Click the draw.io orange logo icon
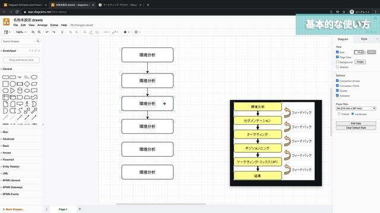The width and height of the screenshot is (380, 213). pos(7,22)
